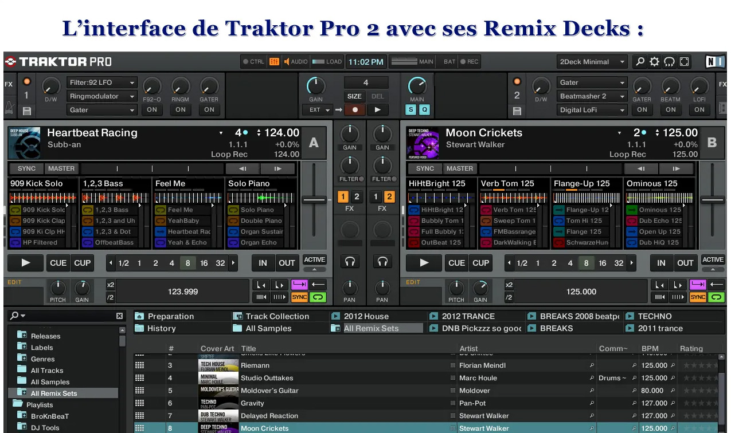
Task: Set Deck B loop OUT point
Action: pyautogui.click(x=685, y=263)
